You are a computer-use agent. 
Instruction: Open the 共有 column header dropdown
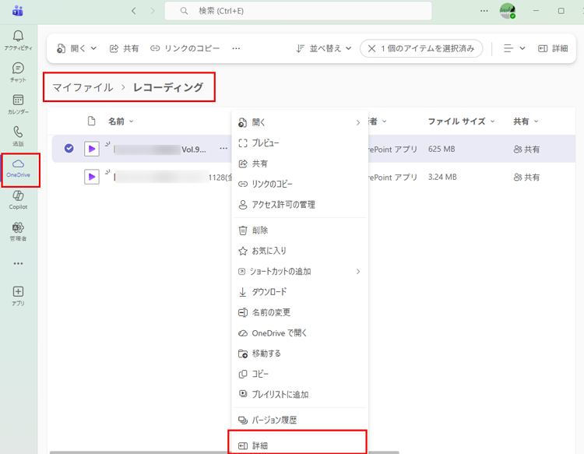coord(526,121)
